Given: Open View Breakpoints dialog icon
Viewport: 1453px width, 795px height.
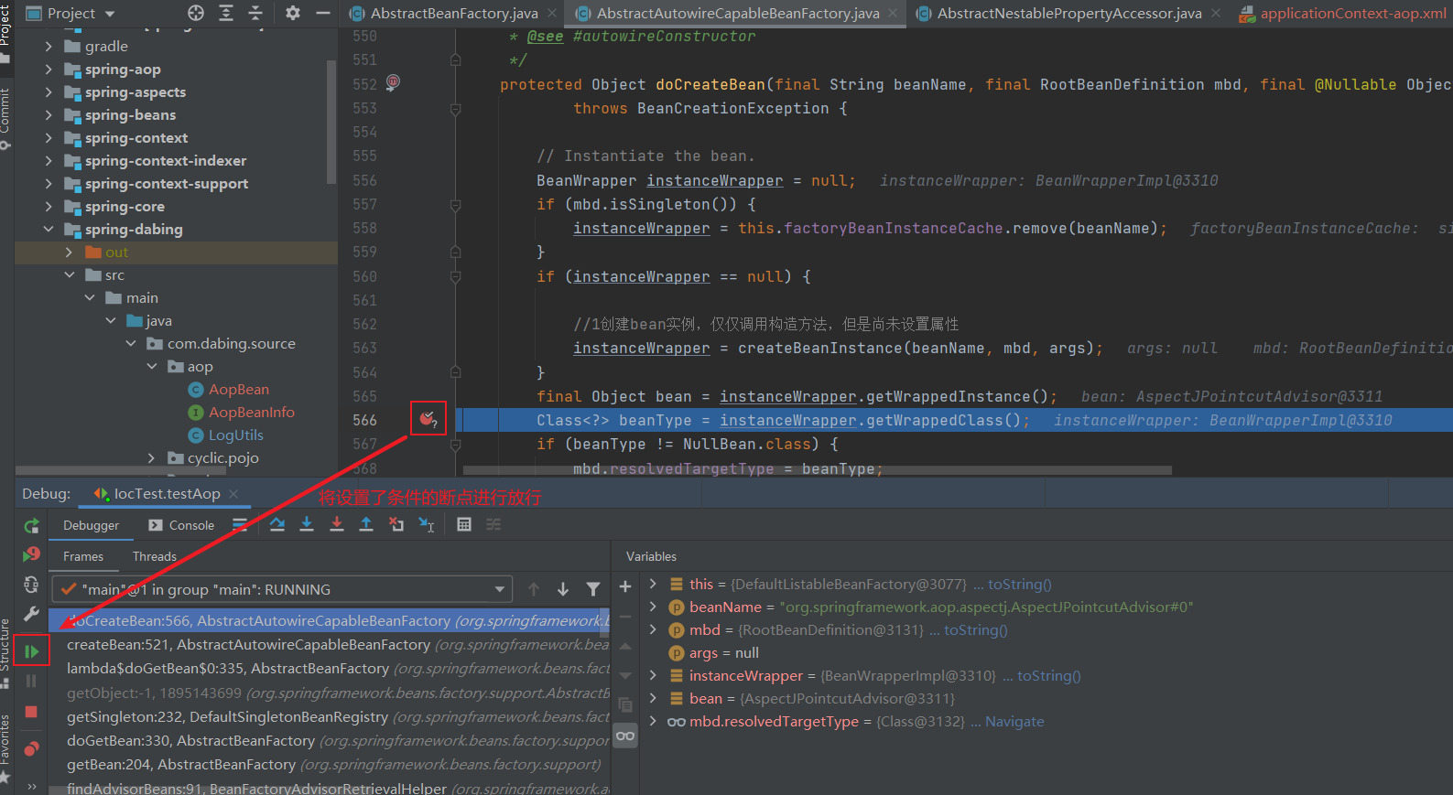Looking at the screenshot, I should coord(31,749).
